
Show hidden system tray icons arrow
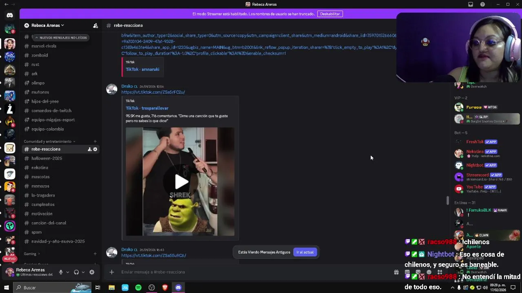[x=452, y=288]
